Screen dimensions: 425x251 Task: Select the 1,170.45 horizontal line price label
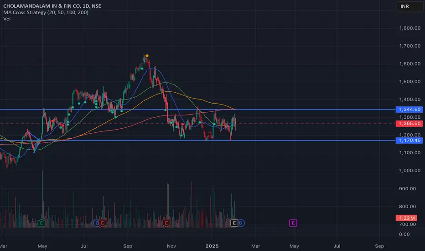(409, 140)
